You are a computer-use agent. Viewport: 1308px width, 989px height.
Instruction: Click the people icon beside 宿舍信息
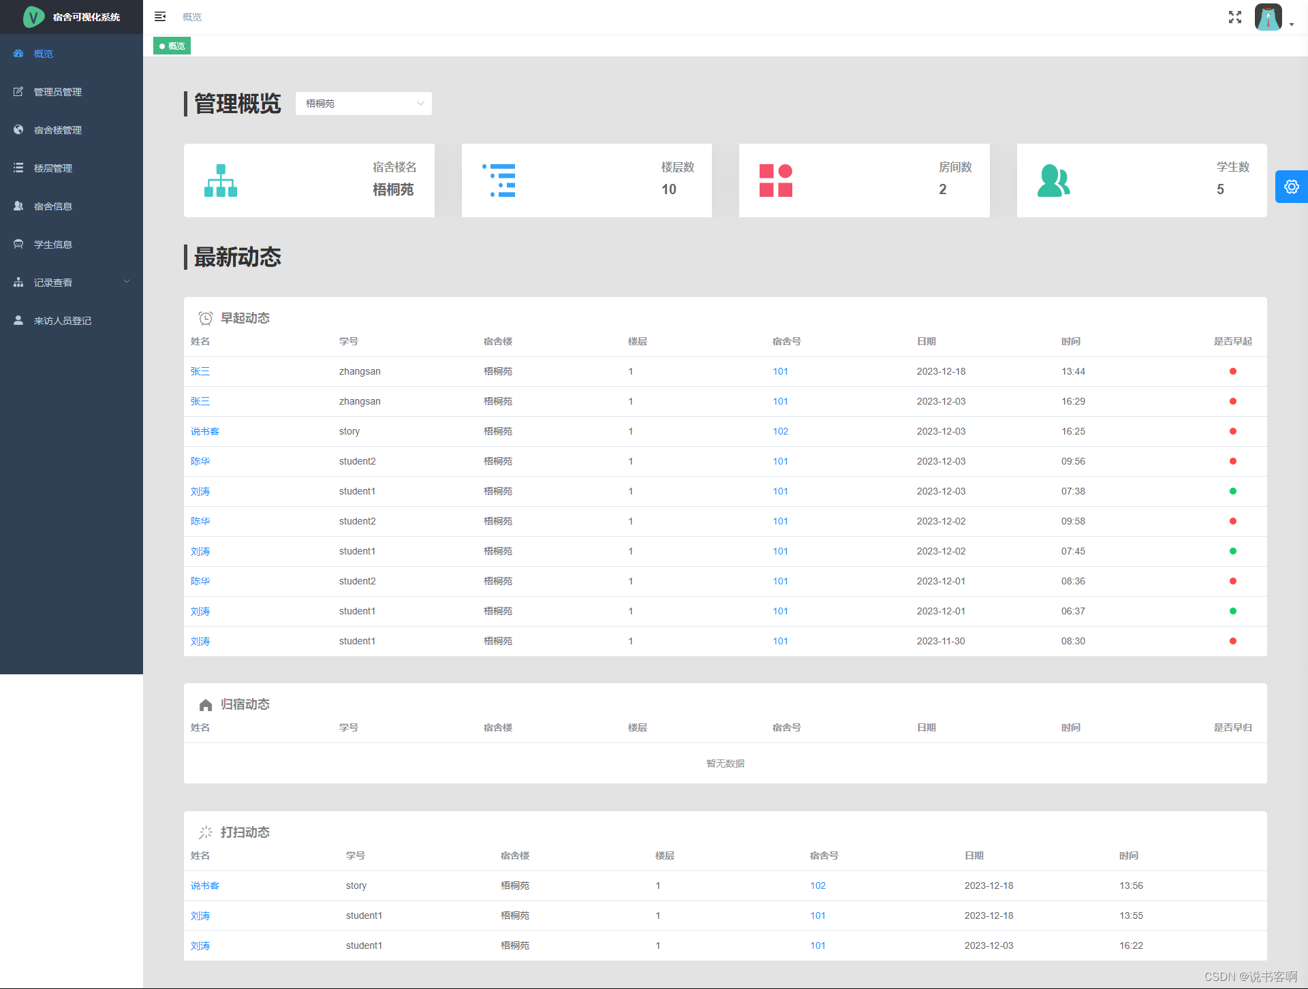coord(18,206)
